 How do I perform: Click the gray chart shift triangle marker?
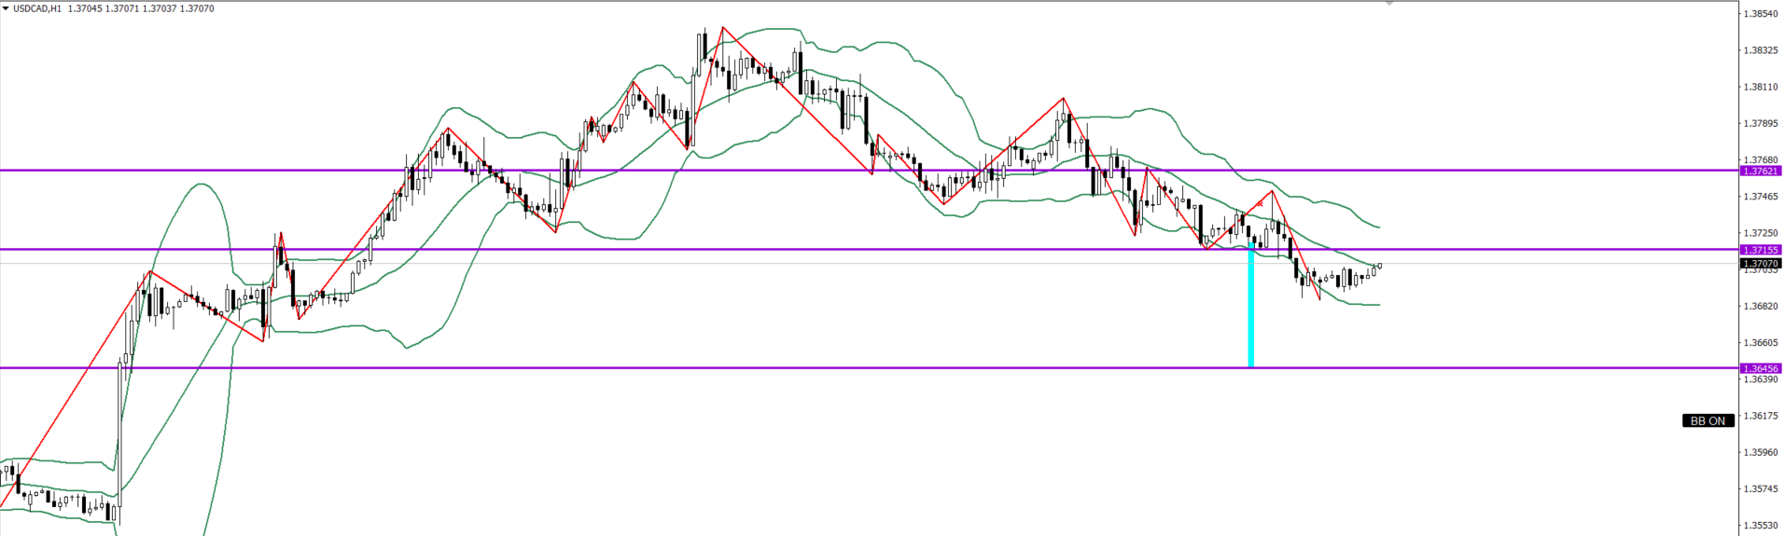click(x=1389, y=4)
